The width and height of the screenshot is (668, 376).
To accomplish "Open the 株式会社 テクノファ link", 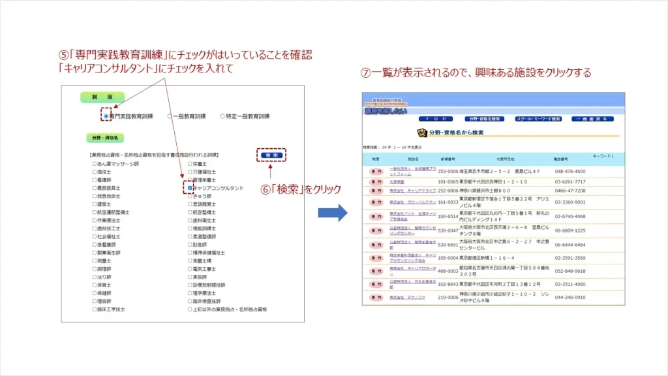I will pyautogui.click(x=407, y=298).
